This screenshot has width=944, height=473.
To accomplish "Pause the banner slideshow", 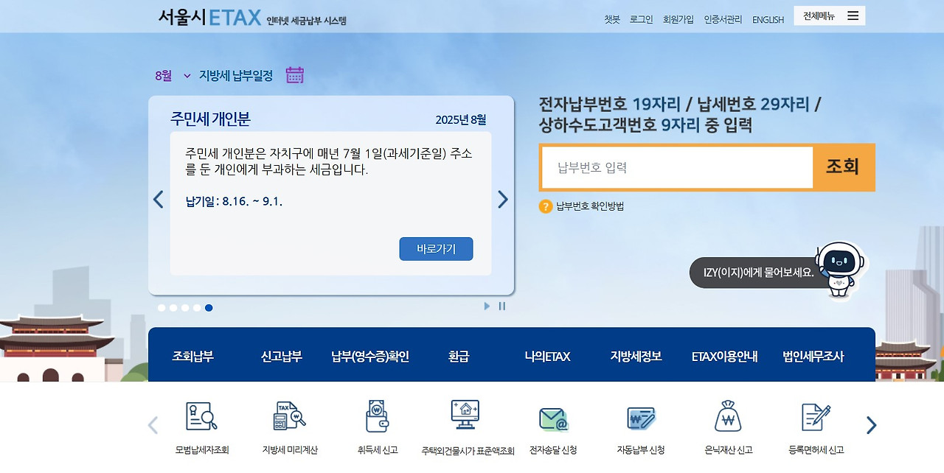I will point(502,306).
